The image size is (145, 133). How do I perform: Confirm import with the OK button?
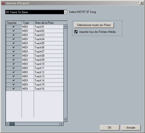(x=110, y=128)
